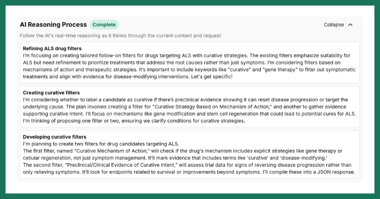The image size is (380, 199).
Task: Click the paragraph starting "I'm focusing on creating"
Action: click(189, 66)
